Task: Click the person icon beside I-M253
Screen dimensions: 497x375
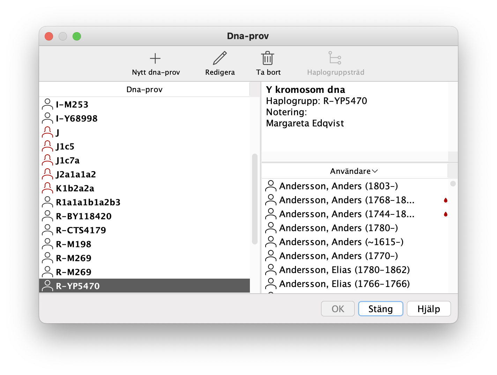Action: (47, 104)
